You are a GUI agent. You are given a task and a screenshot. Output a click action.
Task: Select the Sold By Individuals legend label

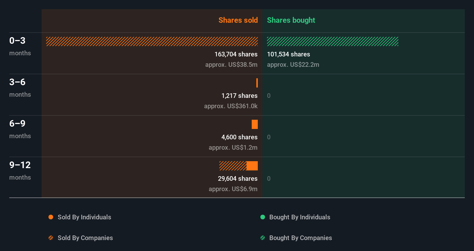tap(84, 217)
